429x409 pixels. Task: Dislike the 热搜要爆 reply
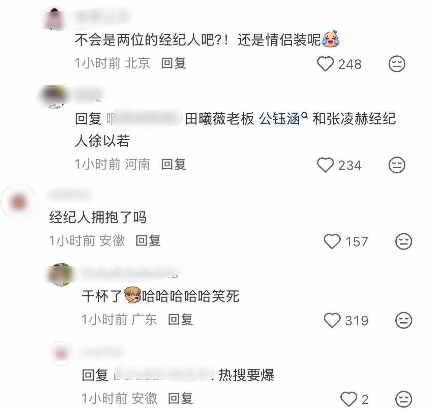pyautogui.click(x=403, y=399)
